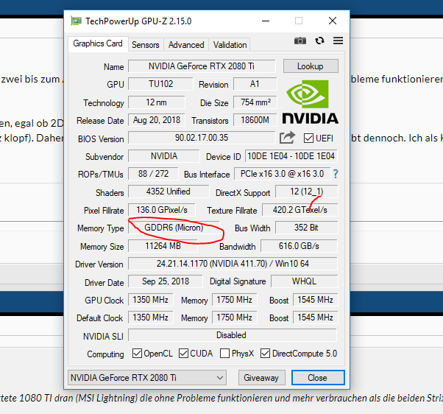Image resolution: width=443 pixels, height=414 pixels.
Task: Click the Die Size field 754 mm²
Action: [x=255, y=102]
